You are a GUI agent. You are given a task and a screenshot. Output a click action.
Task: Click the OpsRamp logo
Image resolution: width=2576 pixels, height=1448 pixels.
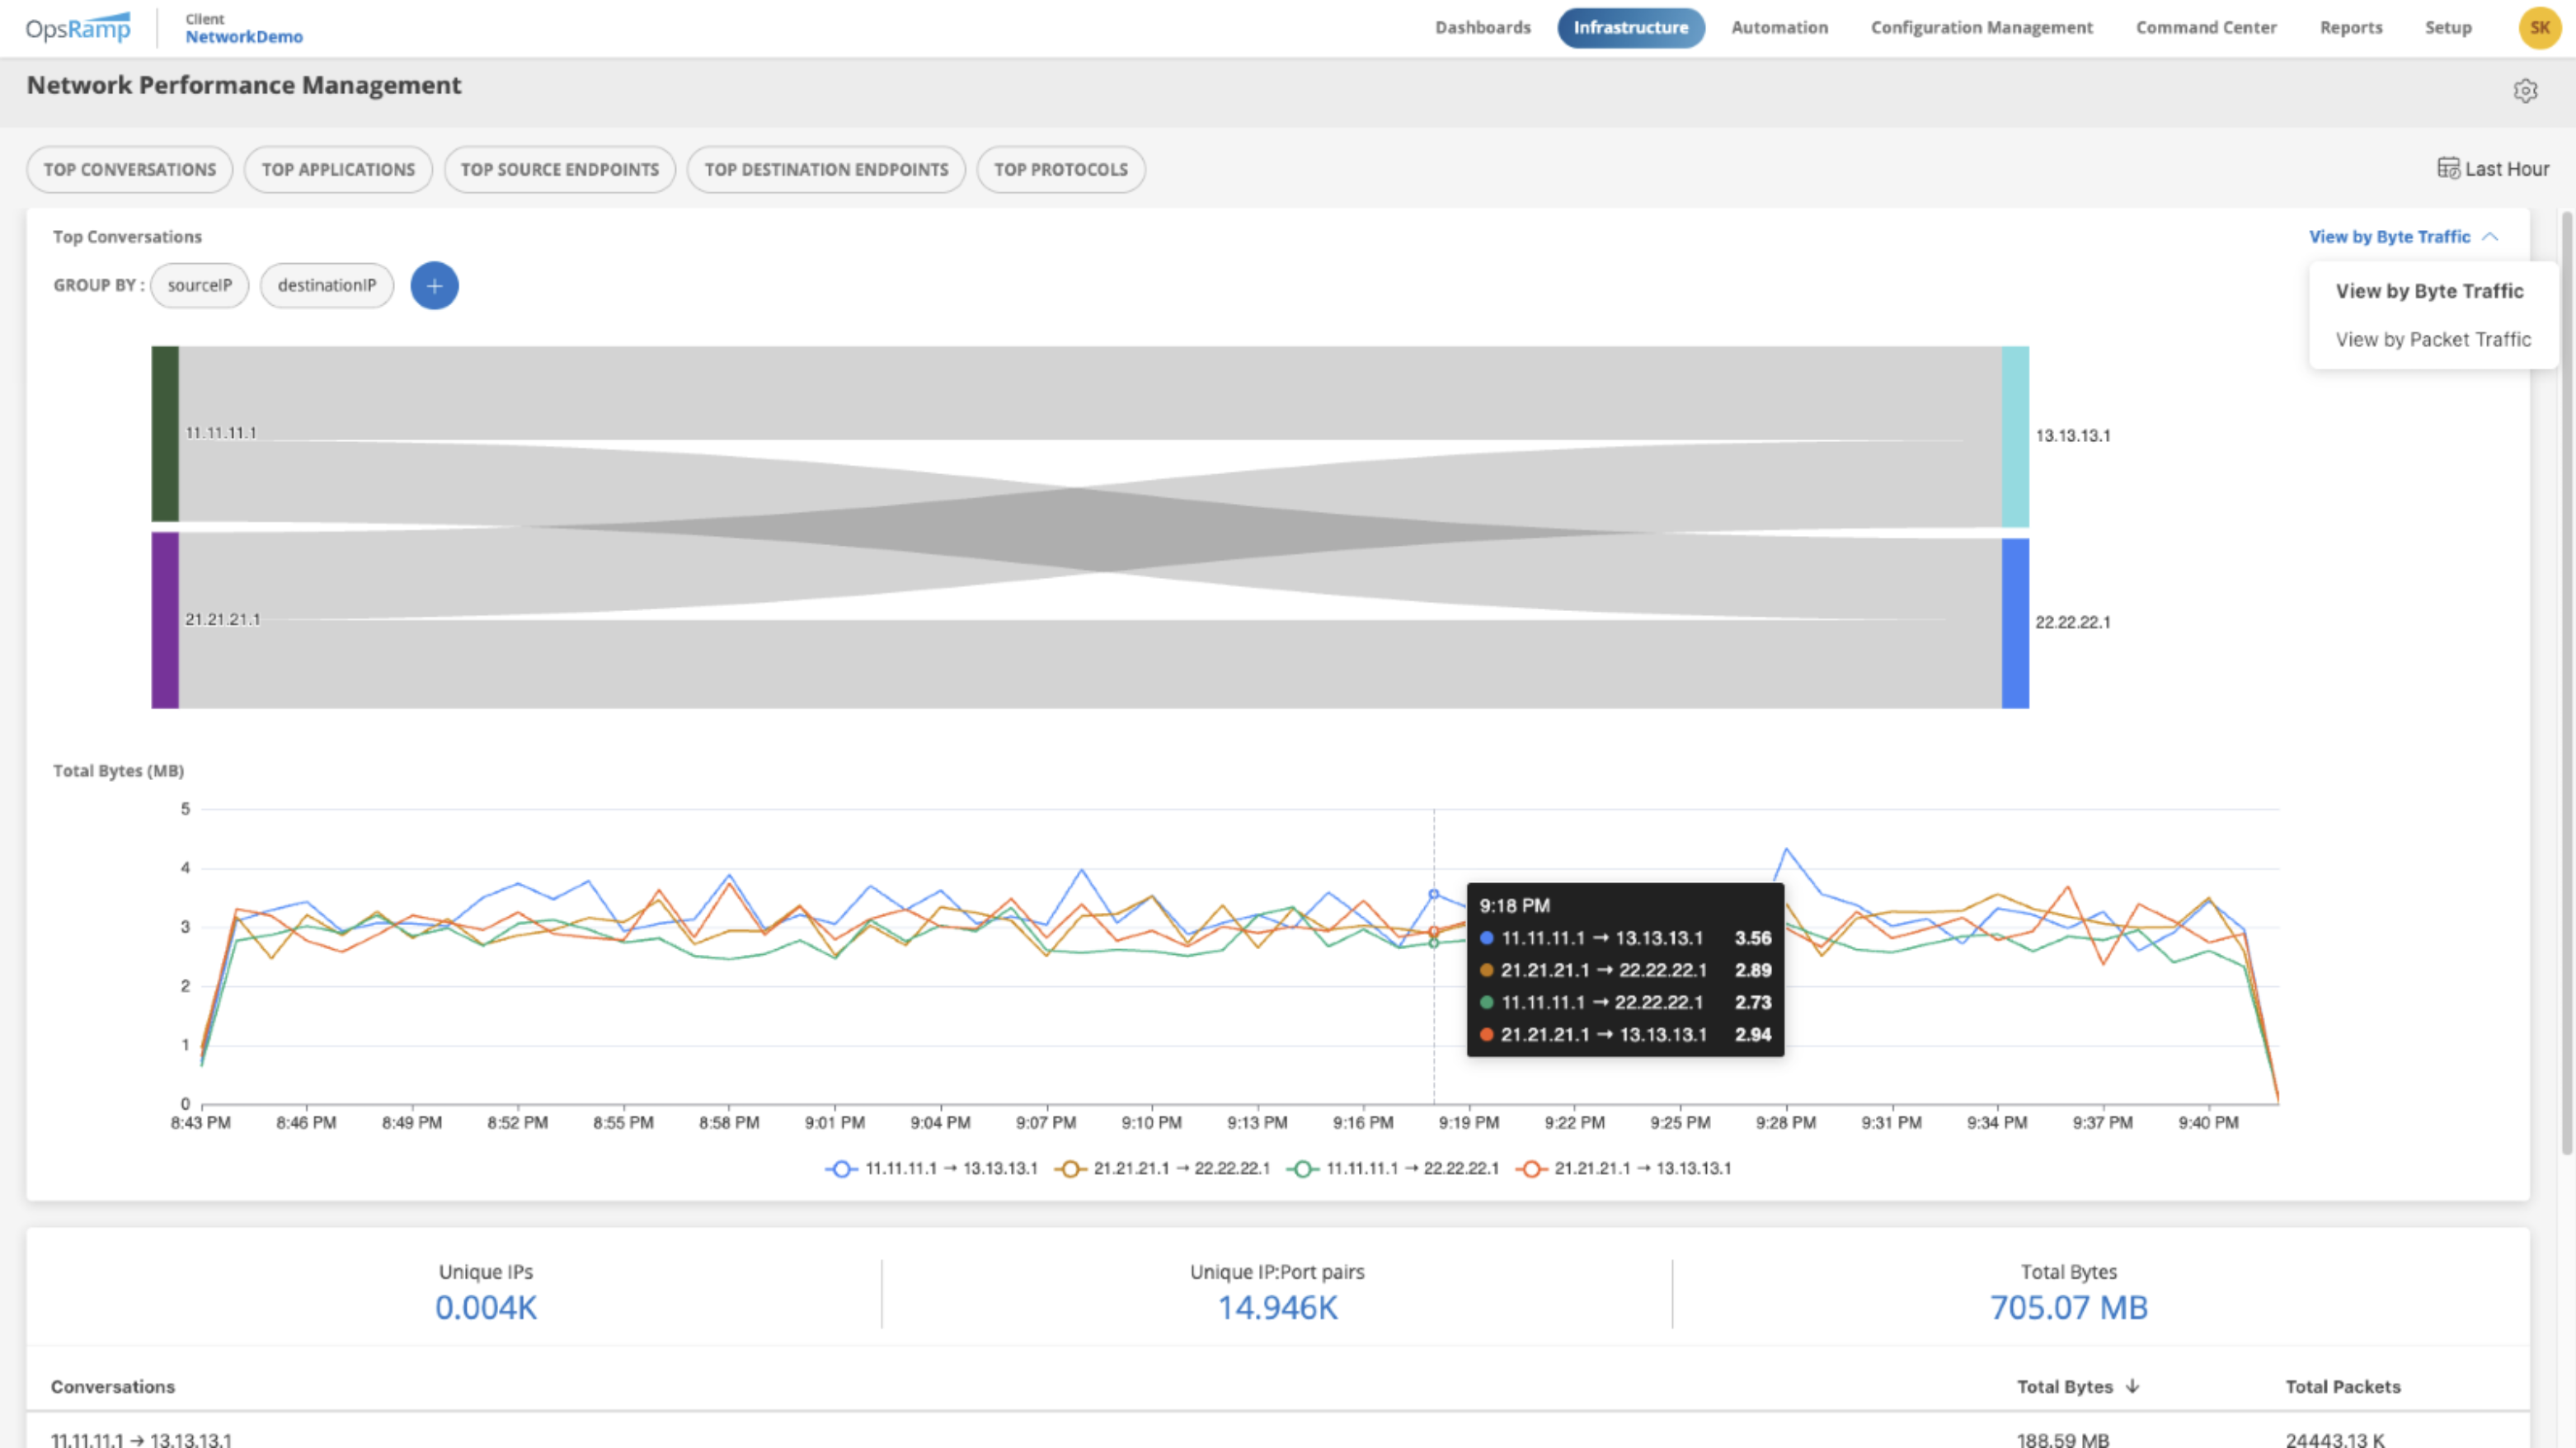(78, 28)
